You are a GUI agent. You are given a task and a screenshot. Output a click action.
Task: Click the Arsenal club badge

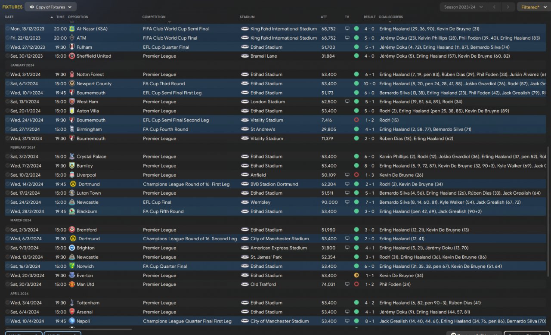pyautogui.click(x=72, y=312)
